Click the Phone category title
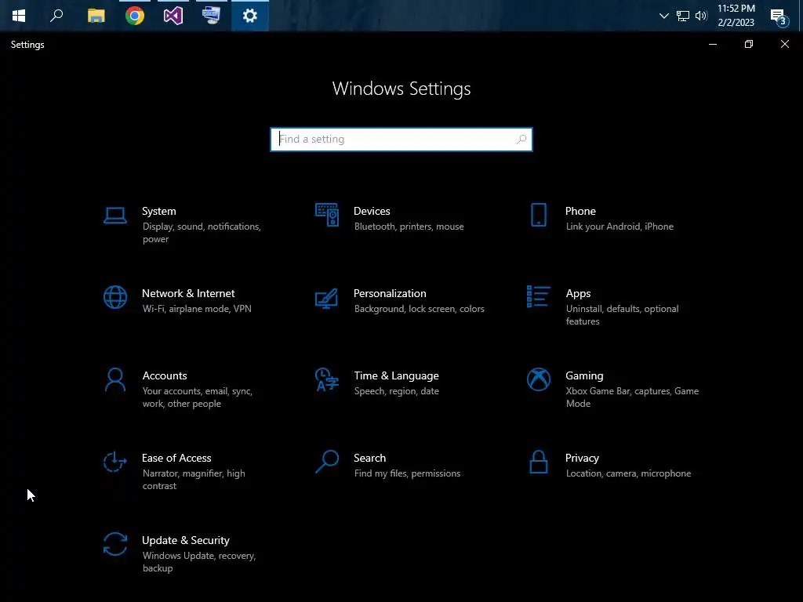Image resolution: width=803 pixels, height=602 pixels. [580, 211]
